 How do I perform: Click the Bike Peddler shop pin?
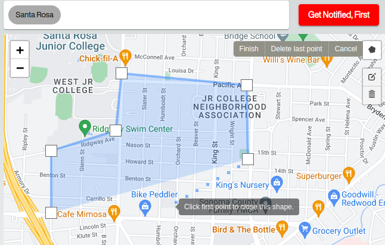point(144,206)
